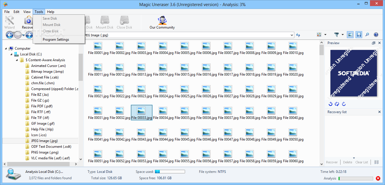
Task: Go up one folder level
Action: point(29,35)
